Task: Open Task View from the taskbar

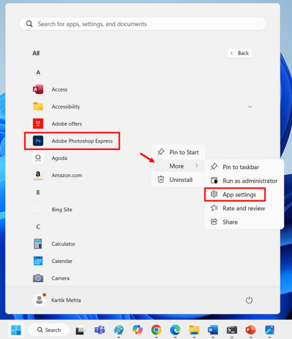Action: pos(81,330)
